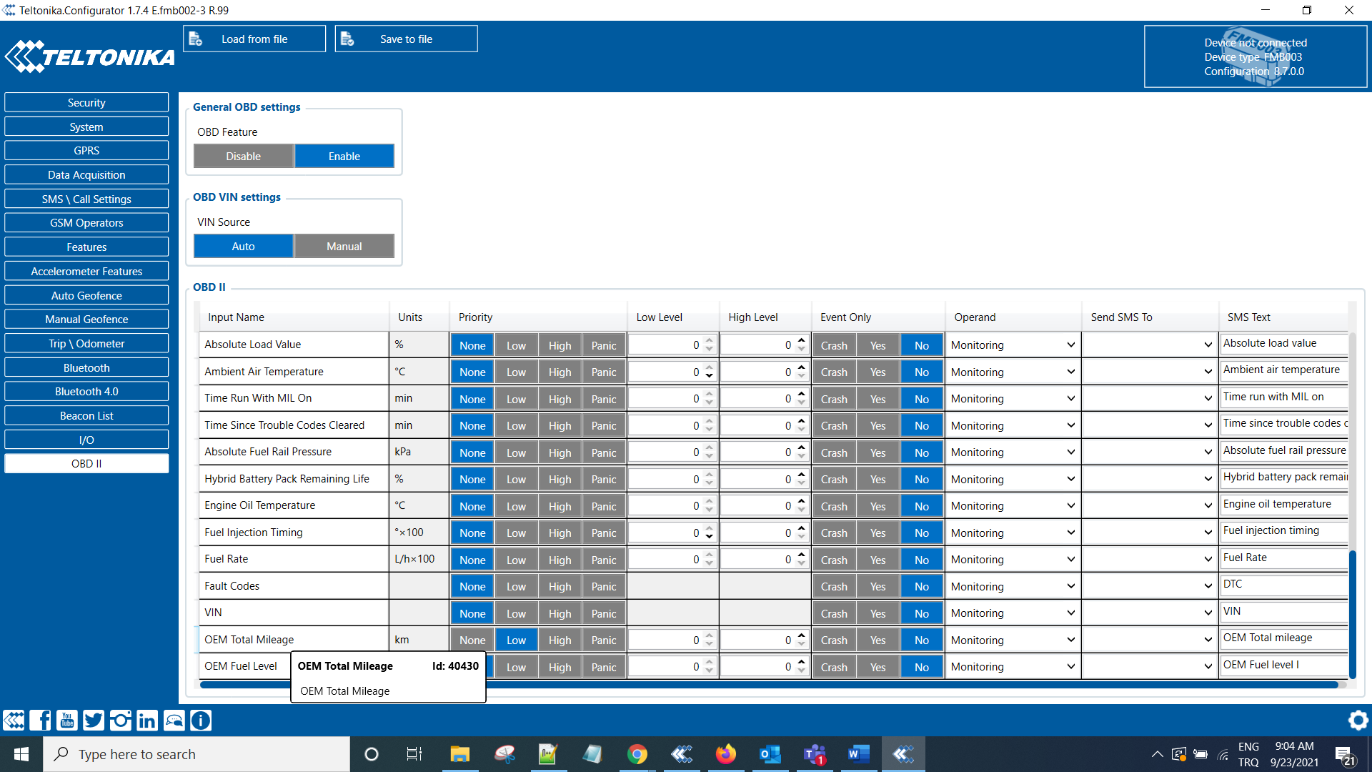Open the Teltonika Facebook page icon
Image resolution: width=1372 pixels, height=772 pixels.
[x=40, y=720]
